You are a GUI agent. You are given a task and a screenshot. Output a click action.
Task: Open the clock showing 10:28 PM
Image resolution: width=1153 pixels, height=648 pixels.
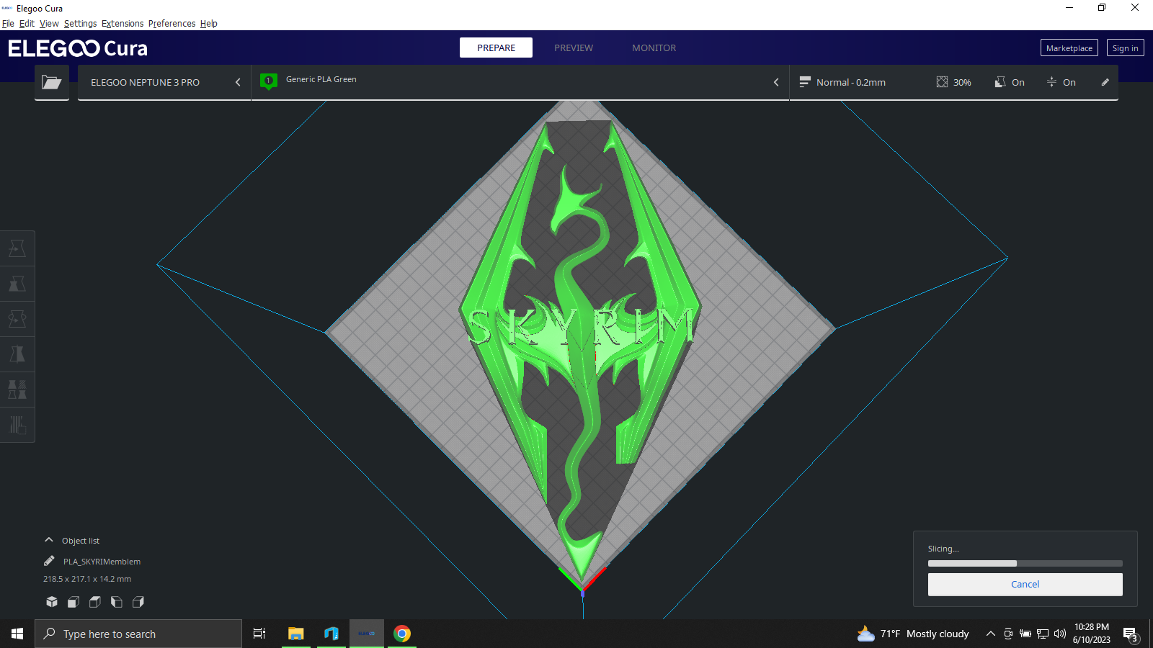click(1092, 634)
